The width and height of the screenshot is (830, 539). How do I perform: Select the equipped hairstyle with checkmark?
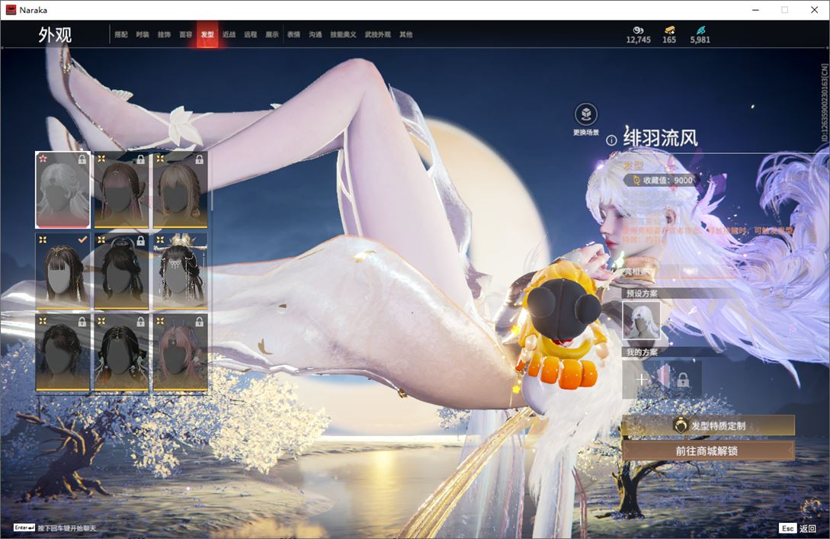tap(63, 271)
